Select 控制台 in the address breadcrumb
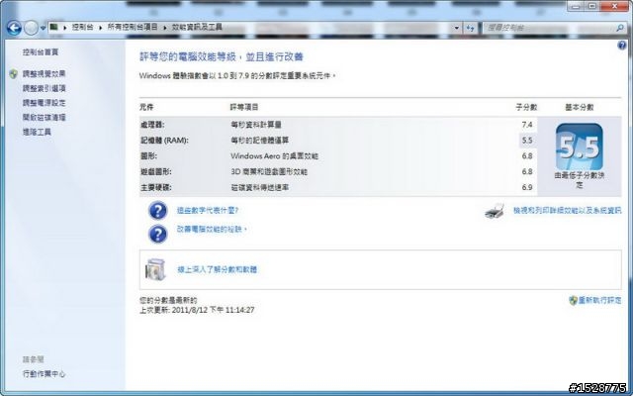 tap(82, 27)
